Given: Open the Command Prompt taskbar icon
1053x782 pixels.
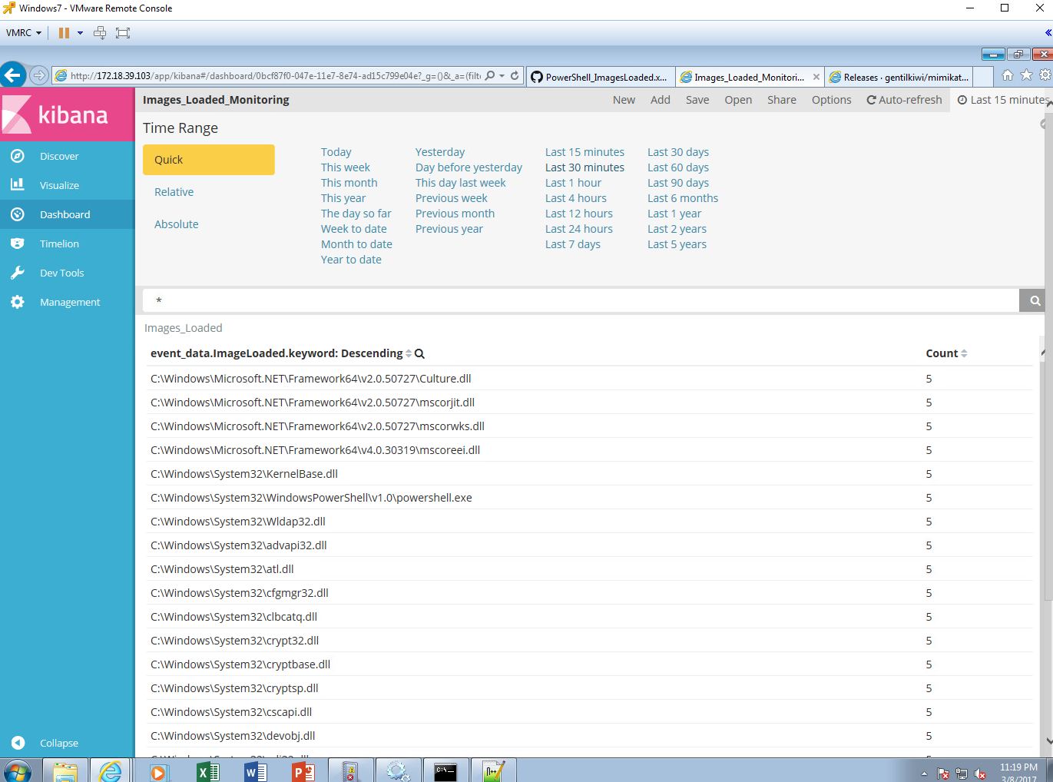Looking at the screenshot, I should coord(445,771).
